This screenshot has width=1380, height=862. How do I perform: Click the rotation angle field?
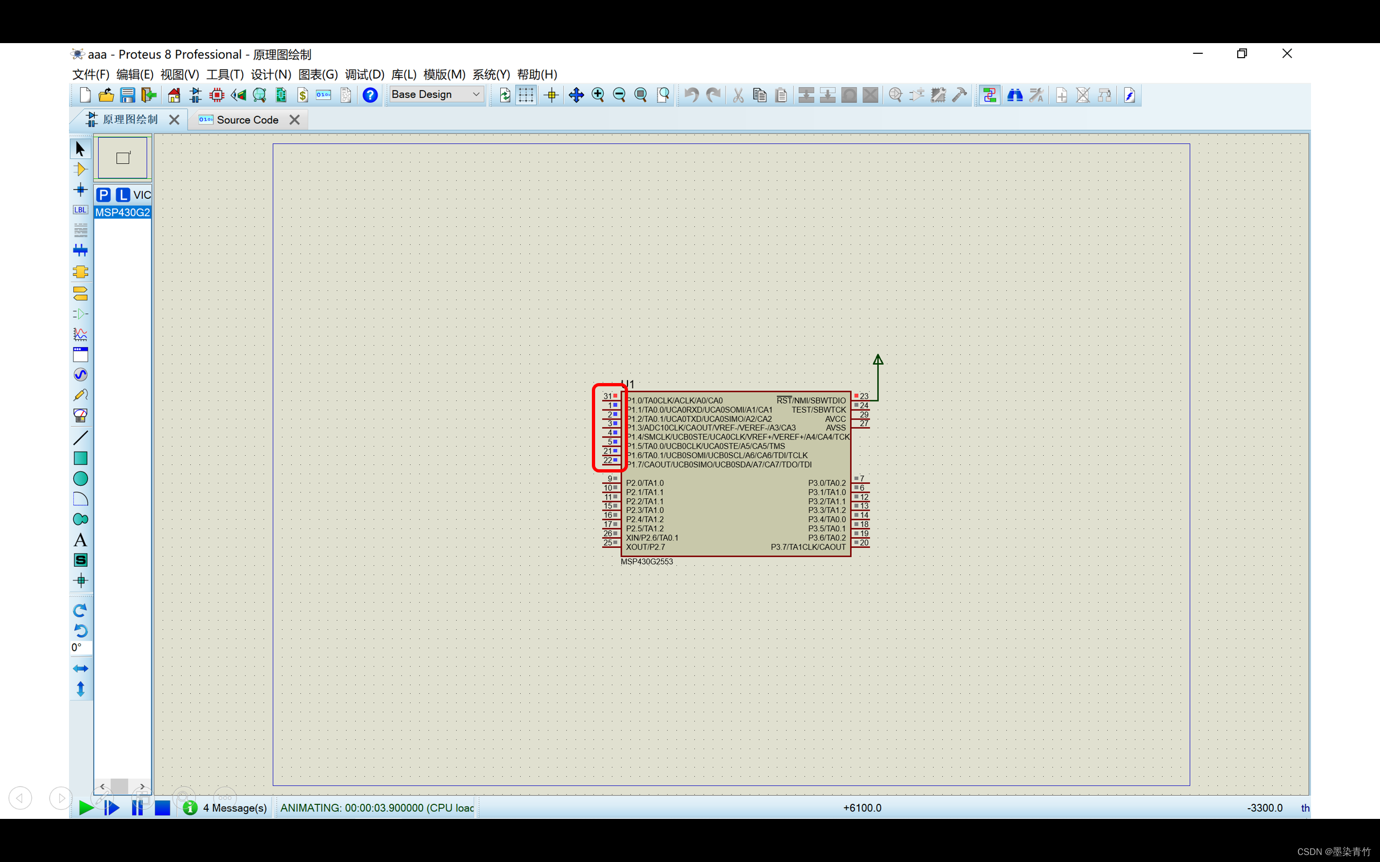(x=80, y=648)
